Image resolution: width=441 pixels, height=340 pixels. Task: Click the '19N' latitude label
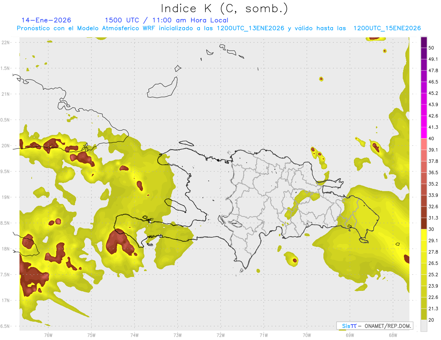[6, 197]
